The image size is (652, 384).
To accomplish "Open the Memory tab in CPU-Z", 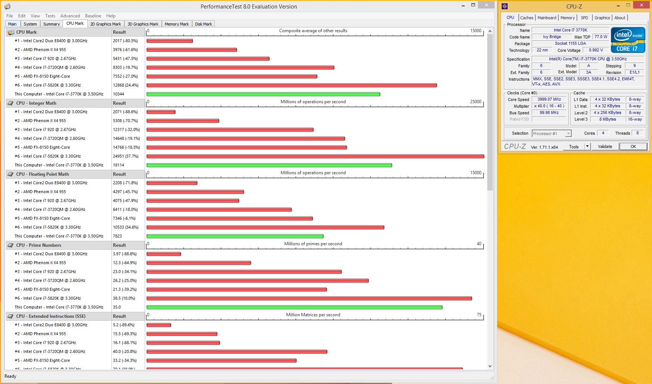I will coord(568,18).
